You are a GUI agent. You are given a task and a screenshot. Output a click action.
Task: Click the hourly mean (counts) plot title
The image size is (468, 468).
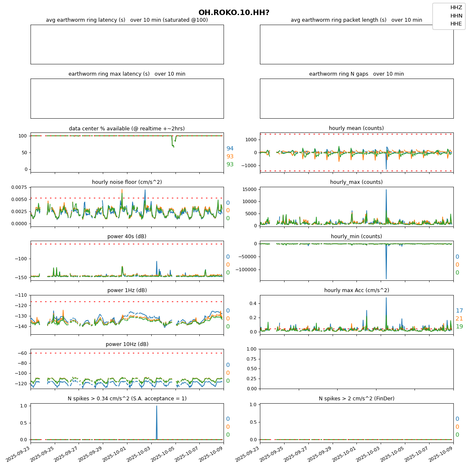[x=356, y=128]
